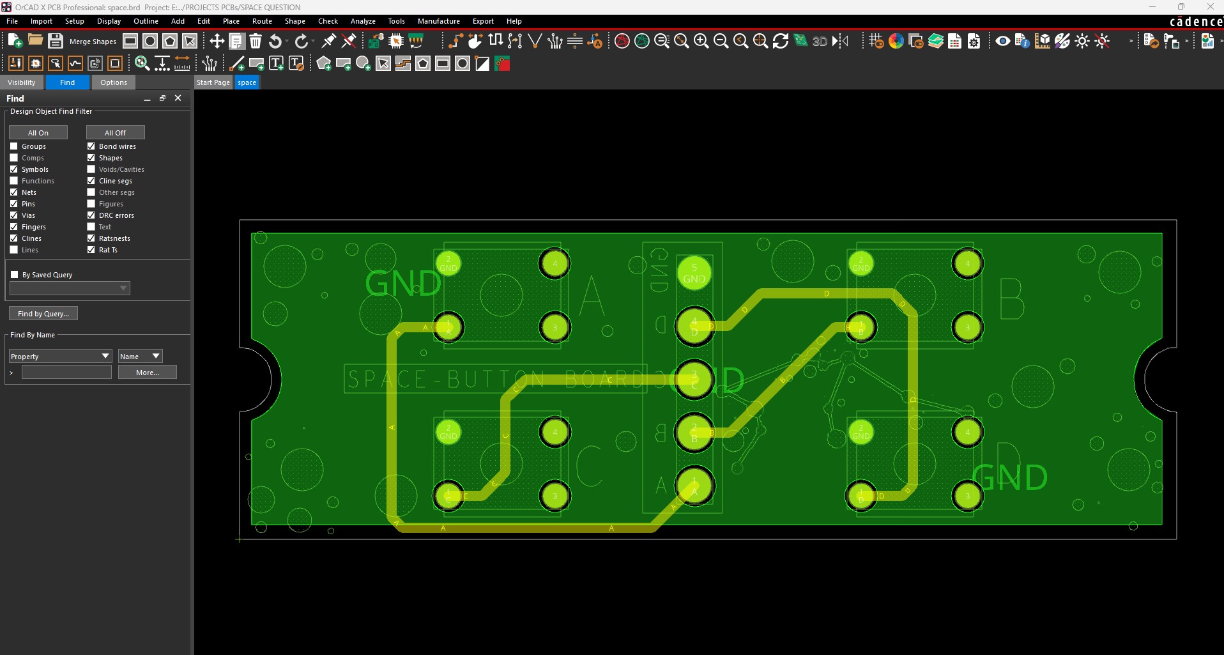The image size is (1224, 655).
Task: Click the Save file icon
Action: click(56, 41)
